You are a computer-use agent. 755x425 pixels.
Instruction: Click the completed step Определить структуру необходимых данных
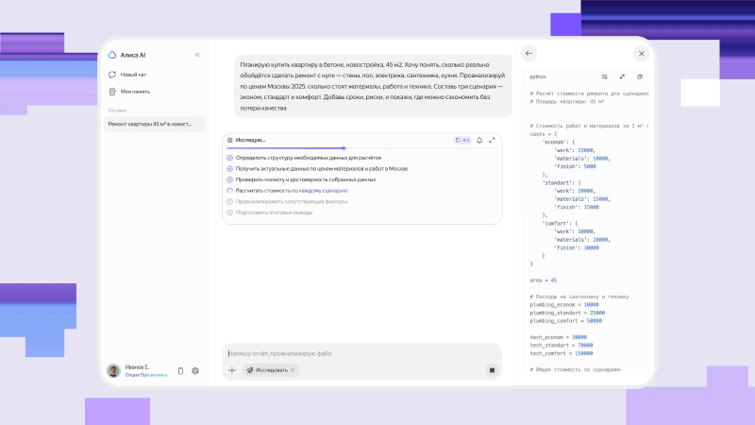click(304, 158)
